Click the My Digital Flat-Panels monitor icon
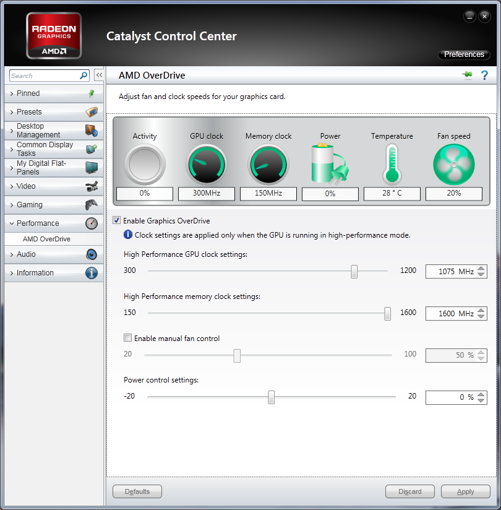 (x=92, y=168)
